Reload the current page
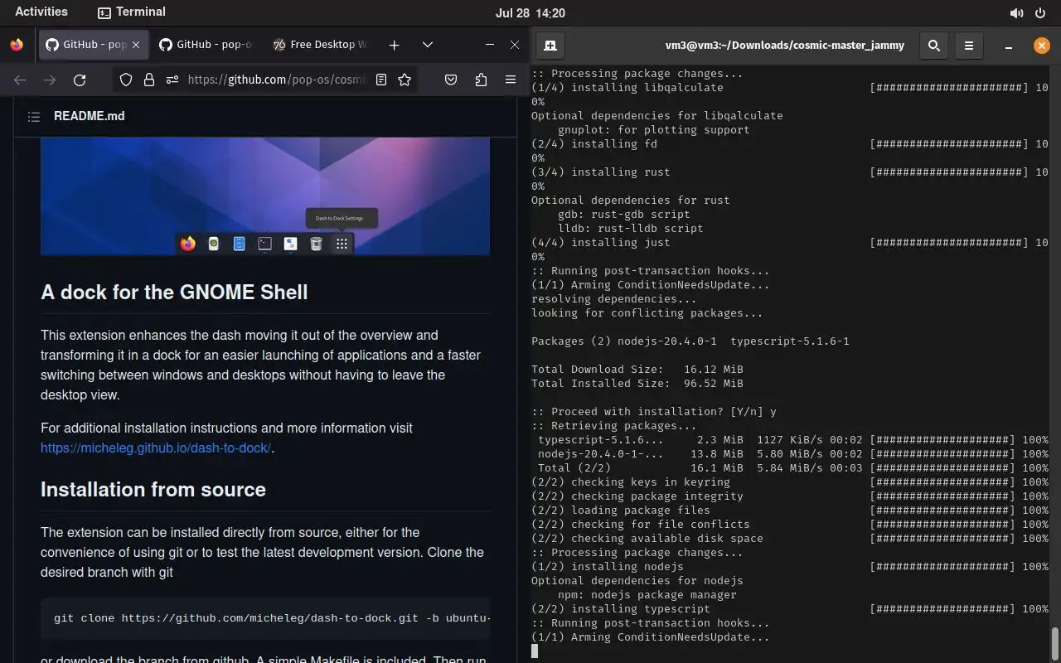Image resolution: width=1061 pixels, height=663 pixels. tap(80, 80)
